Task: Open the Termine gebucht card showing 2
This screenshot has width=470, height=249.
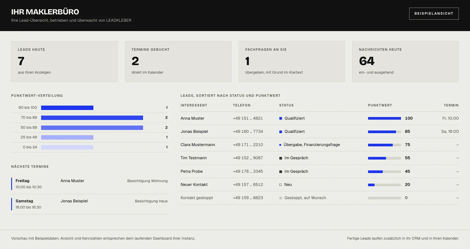Action: 178,62
